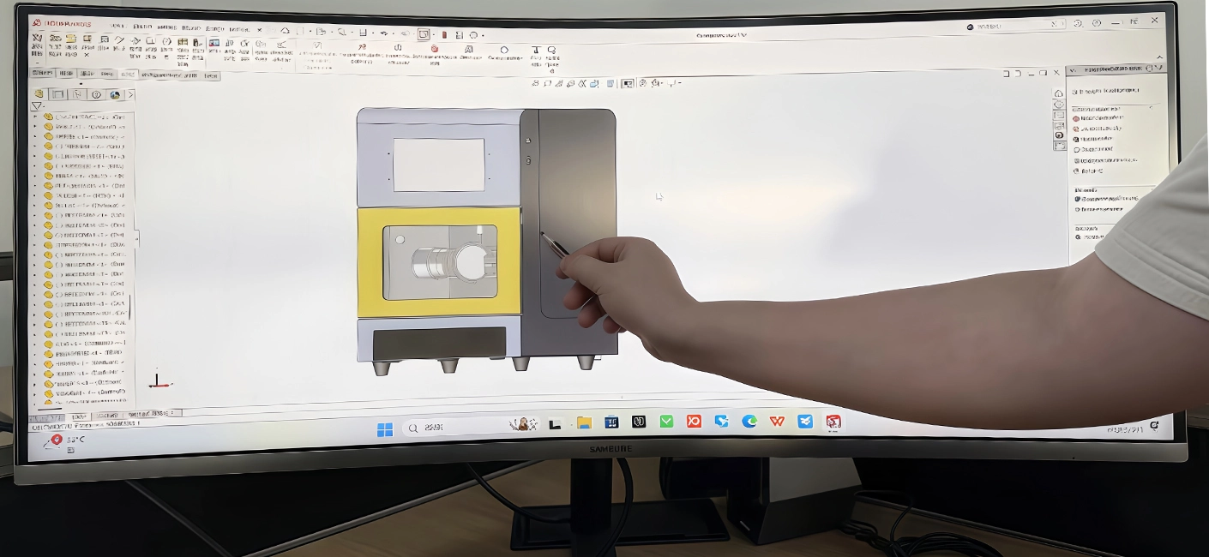The height and width of the screenshot is (557, 1209).
Task: Expand the first component in feature tree
Action: tap(35, 117)
